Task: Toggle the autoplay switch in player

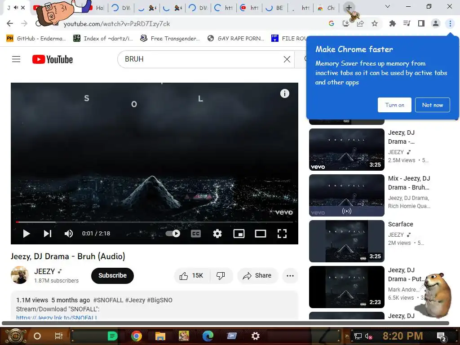Action: pyautogui.click(x=173, y=234)
